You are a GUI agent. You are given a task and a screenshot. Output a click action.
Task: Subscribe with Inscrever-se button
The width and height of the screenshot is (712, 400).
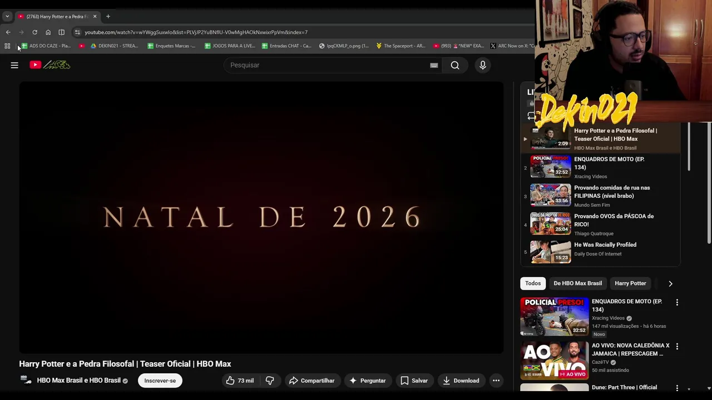[160, 381]
